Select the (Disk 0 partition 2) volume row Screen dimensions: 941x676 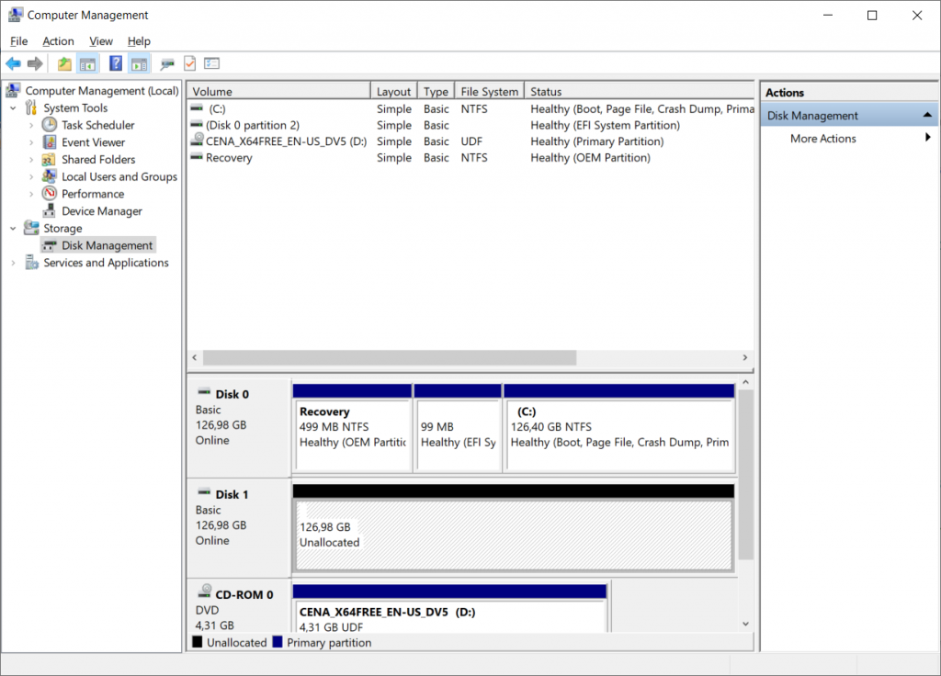tap(470, 125)
